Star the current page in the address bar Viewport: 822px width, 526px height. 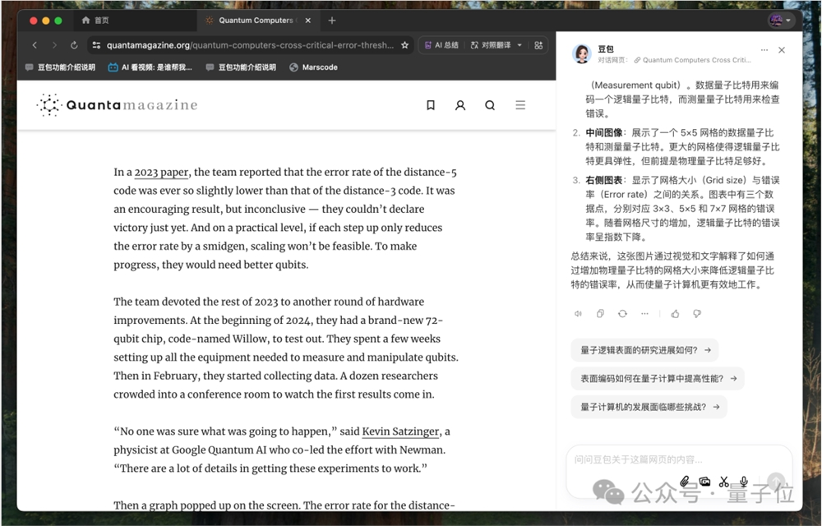tap(404, 45)
